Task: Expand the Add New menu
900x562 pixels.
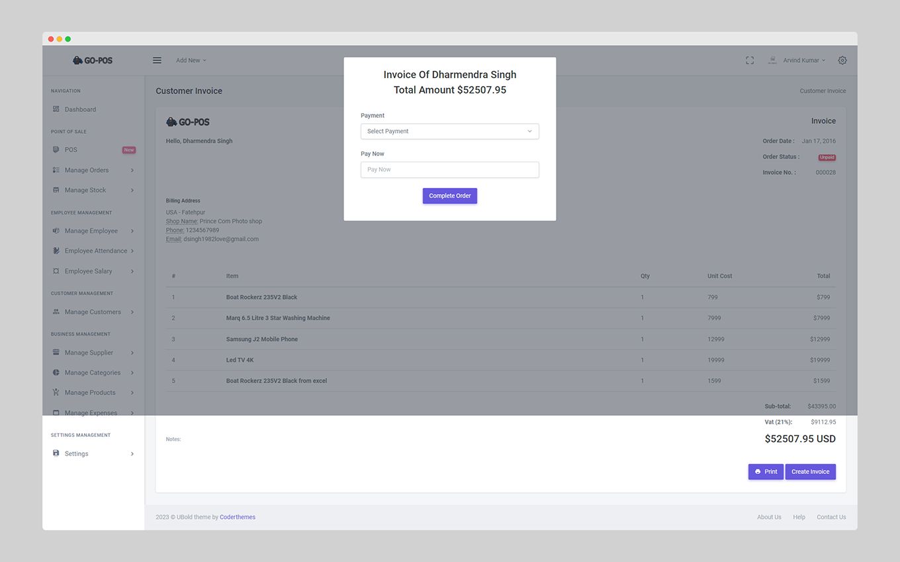Action: (x=191, y=60)
